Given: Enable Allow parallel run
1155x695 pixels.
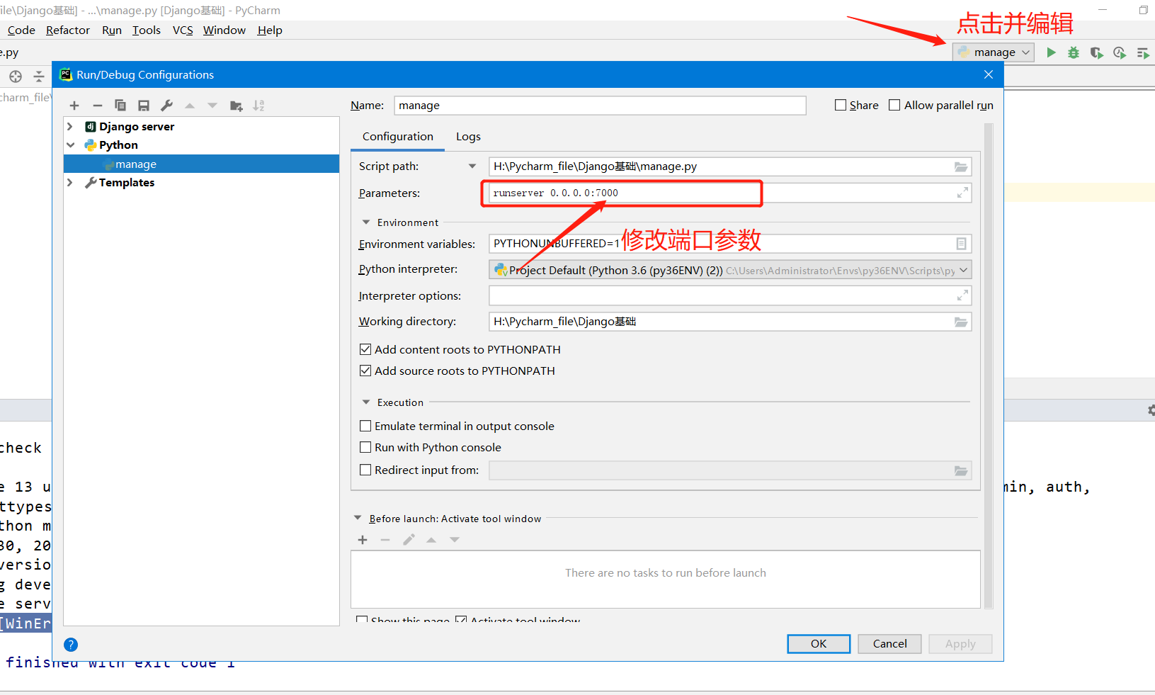Looking at the screenshot, I should 893,105.
